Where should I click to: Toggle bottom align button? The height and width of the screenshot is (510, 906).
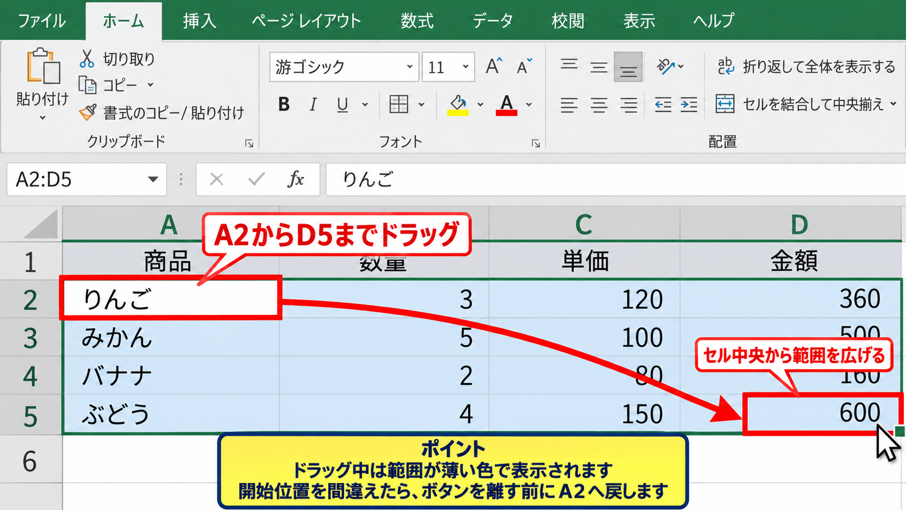tap(629, 67)
